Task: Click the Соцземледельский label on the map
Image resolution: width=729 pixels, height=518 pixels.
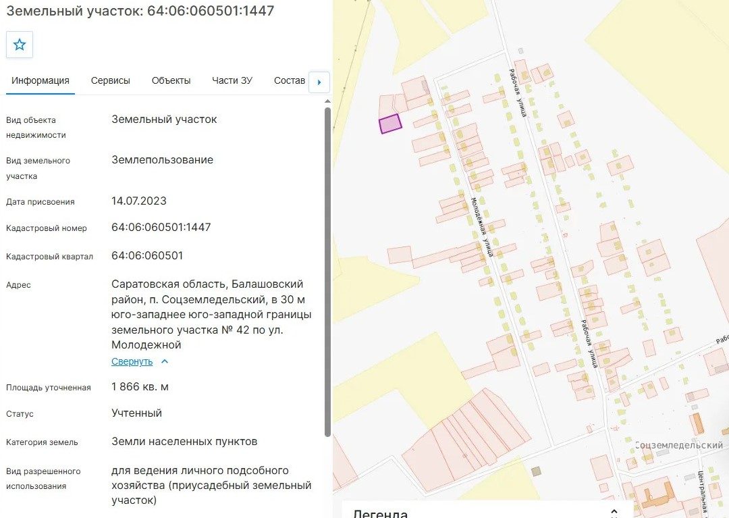Action: 679,446
